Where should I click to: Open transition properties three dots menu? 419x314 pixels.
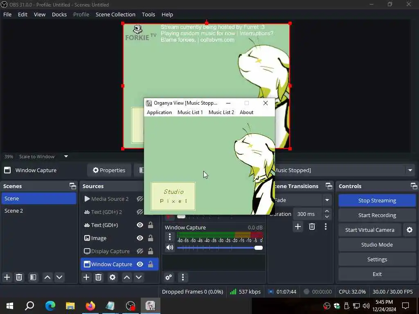tap(325, 227)
